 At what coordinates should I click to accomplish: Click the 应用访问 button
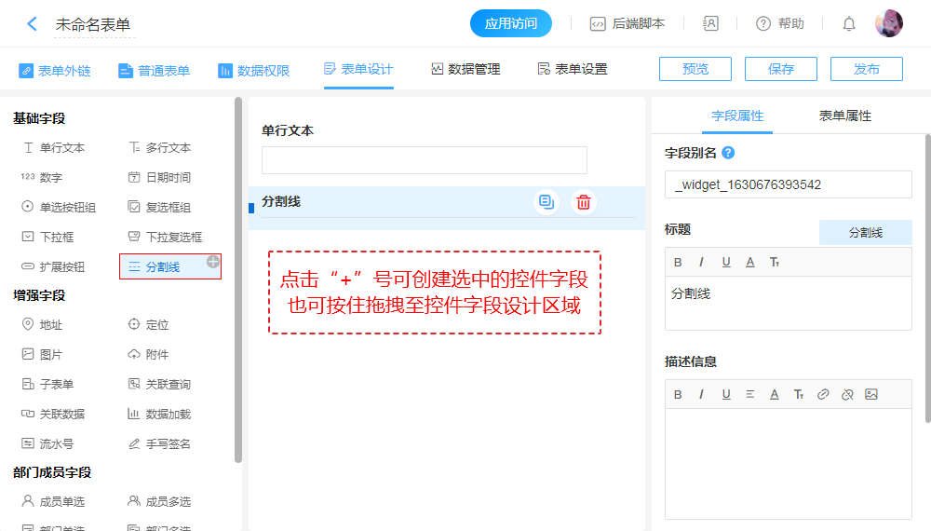(511, 24)
